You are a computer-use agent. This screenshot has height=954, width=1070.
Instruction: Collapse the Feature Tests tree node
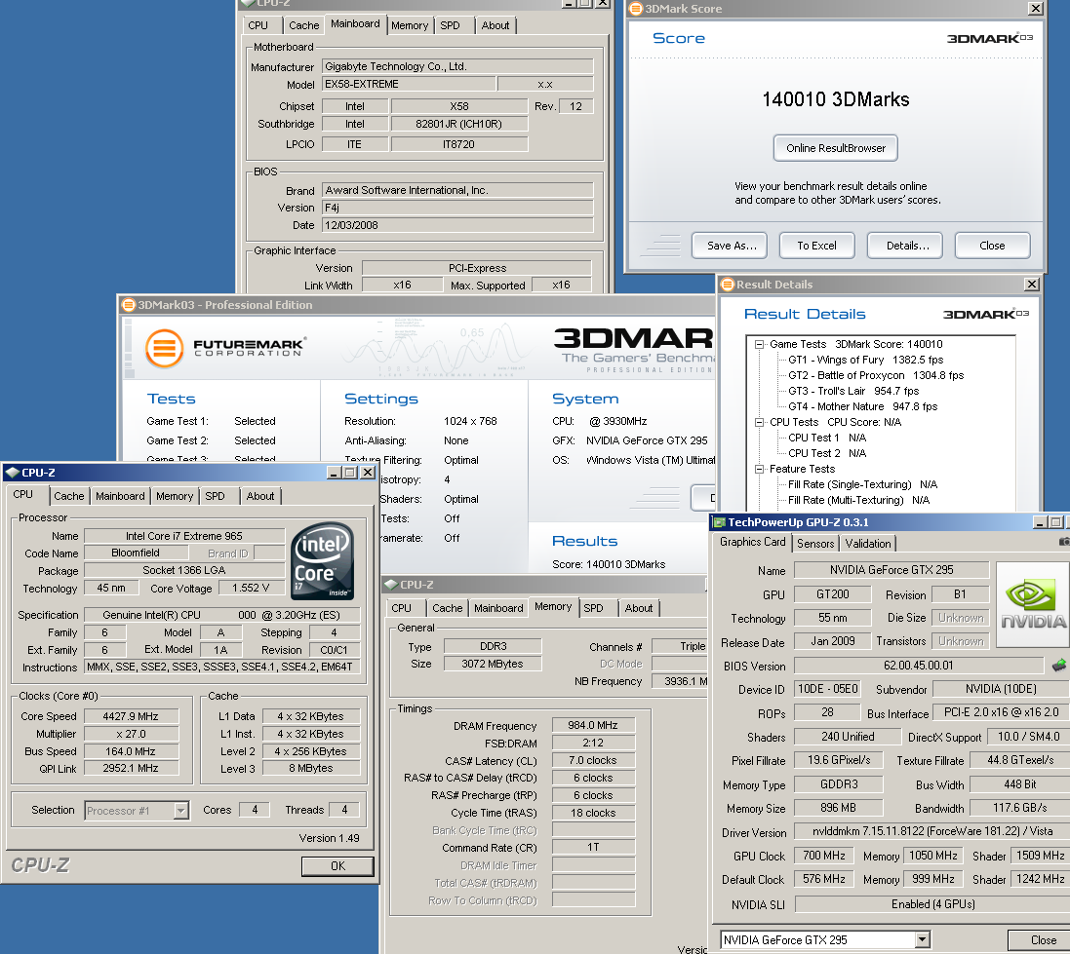pyautogui.click(x=759, y=469)
